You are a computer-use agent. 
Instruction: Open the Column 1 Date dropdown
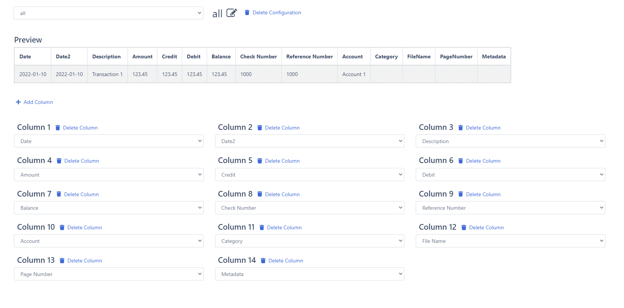click(x=109, y=141)
